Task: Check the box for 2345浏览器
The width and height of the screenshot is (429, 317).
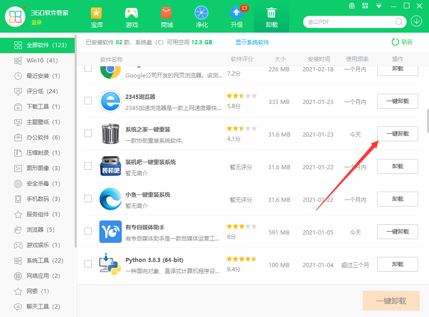Action: point(88,101)
